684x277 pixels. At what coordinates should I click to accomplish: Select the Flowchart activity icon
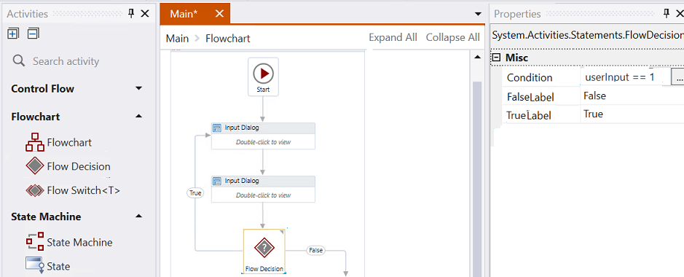35,142
